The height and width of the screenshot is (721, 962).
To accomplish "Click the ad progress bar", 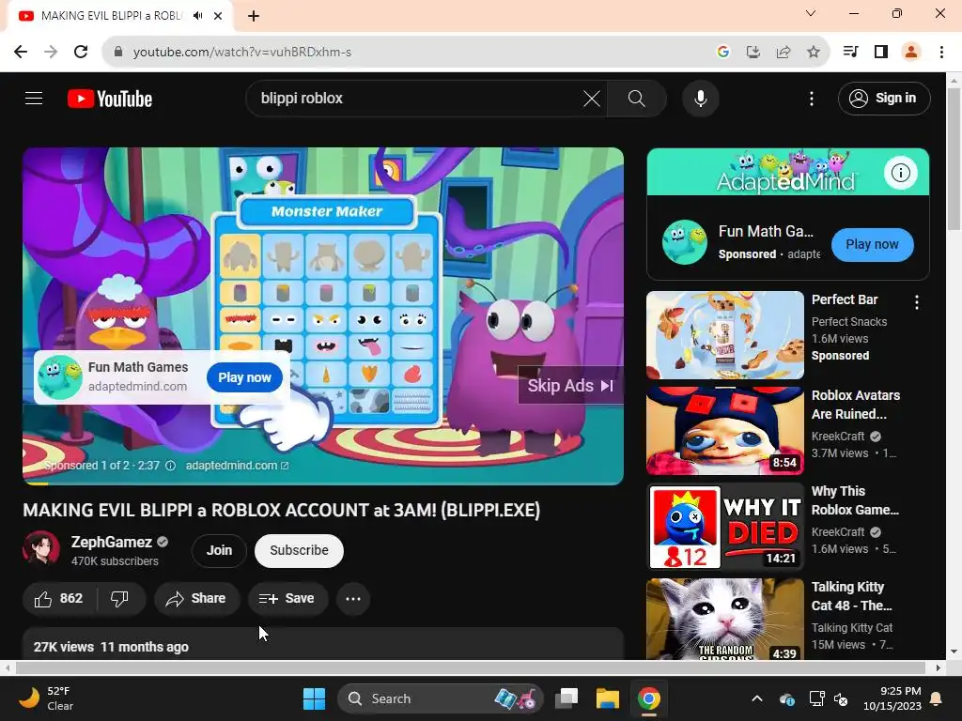I will click(x=323, y=483).
